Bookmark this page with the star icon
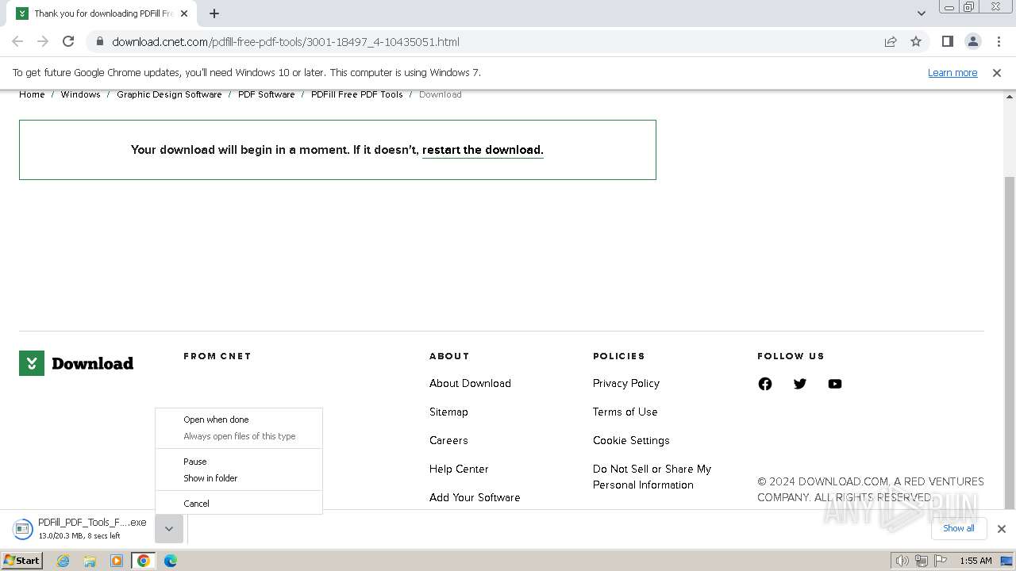This screenshot has width=1016, height=571. pyautogui.click(x=916, y=41)
